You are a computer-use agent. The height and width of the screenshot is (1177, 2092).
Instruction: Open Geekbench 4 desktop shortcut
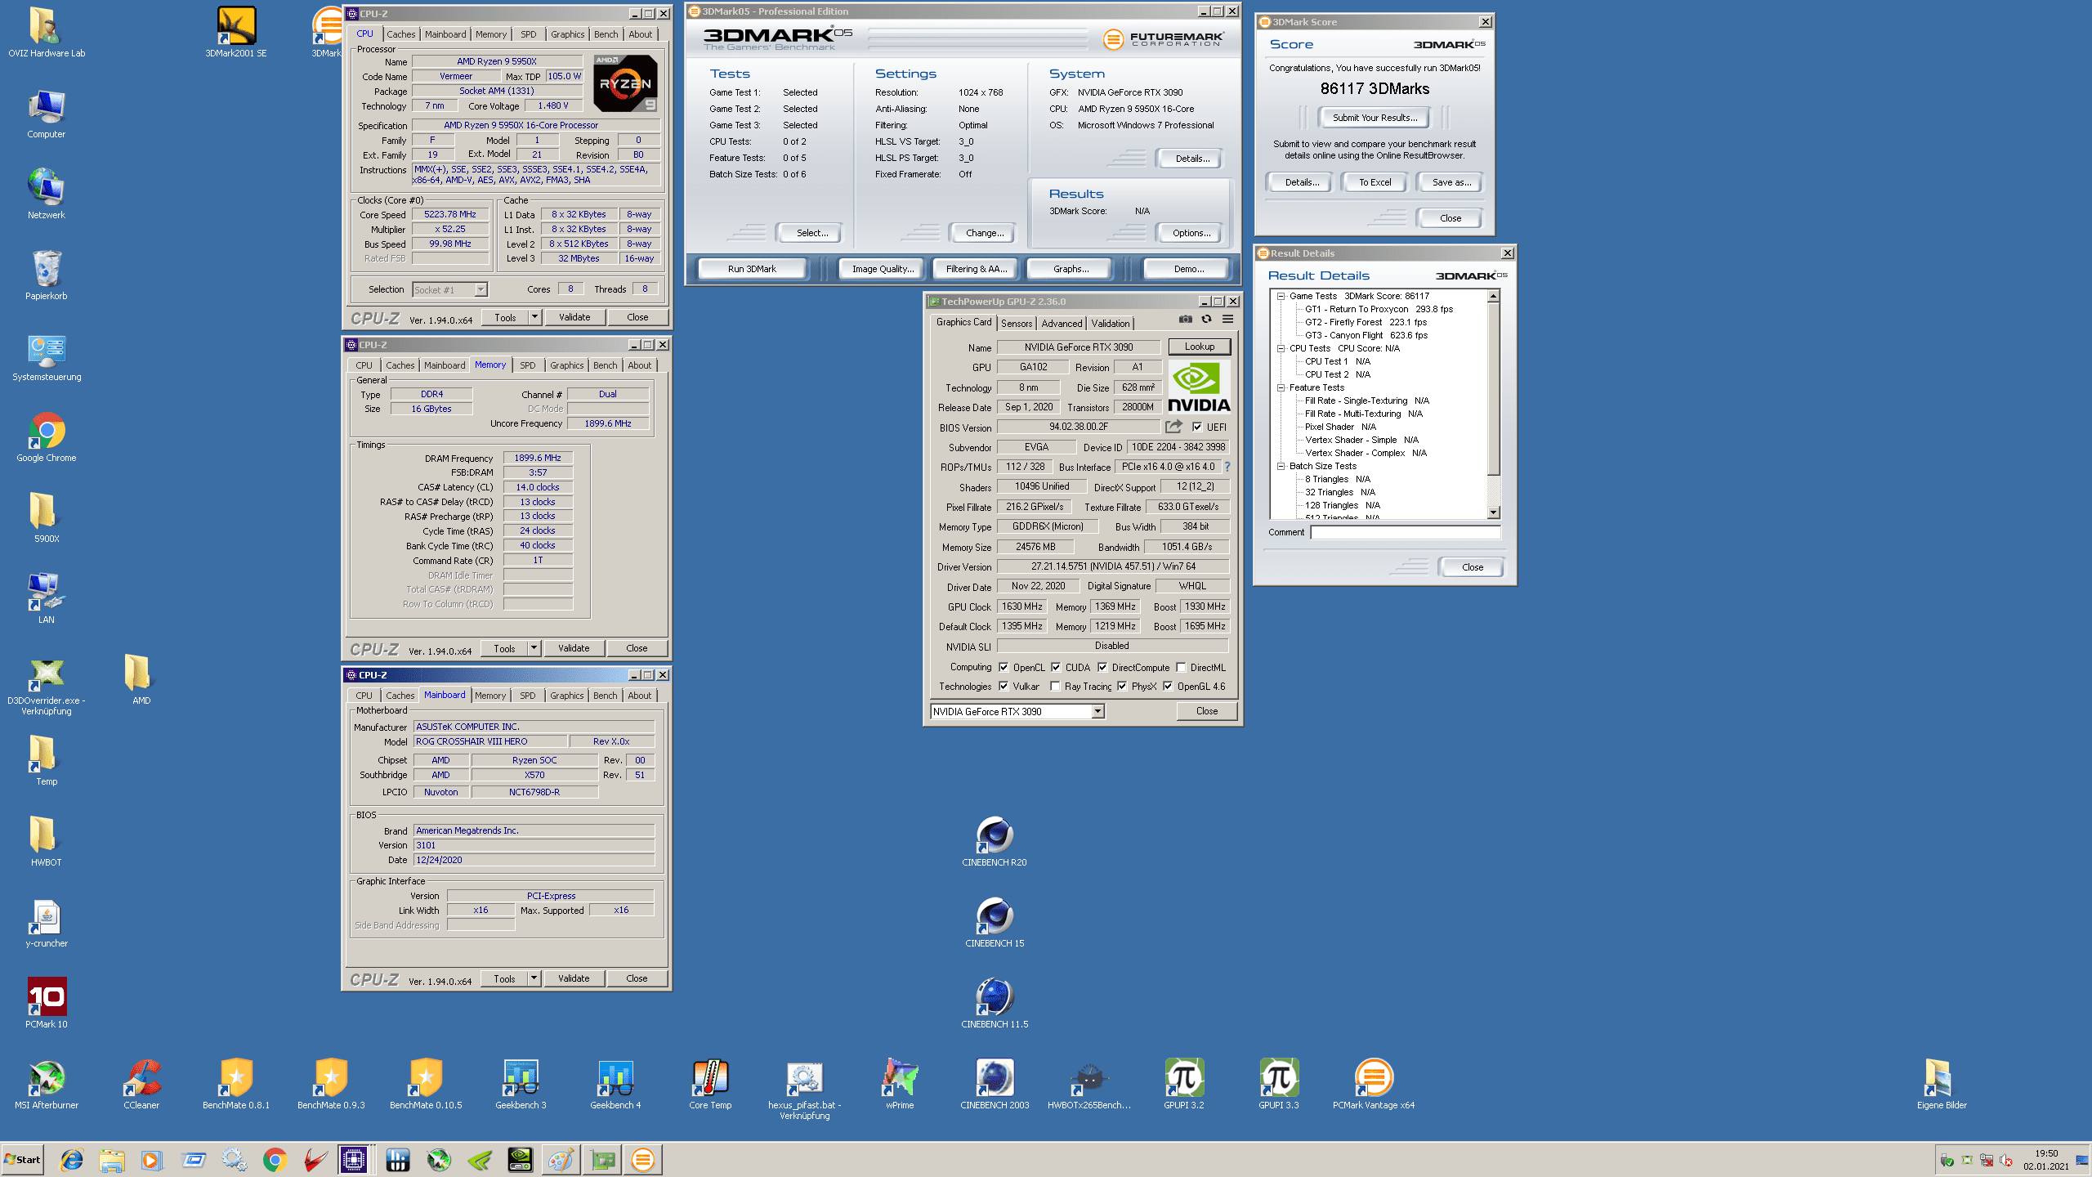click(x=615, y=1085)
